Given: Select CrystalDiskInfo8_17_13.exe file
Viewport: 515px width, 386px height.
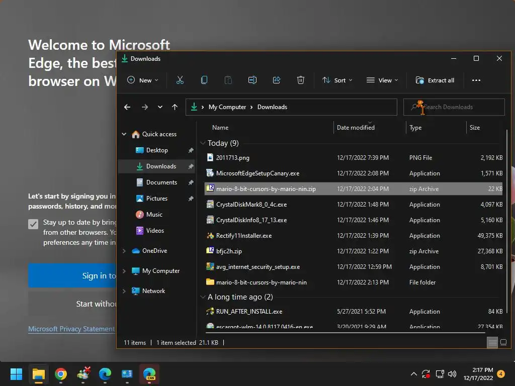Looking at the screenshot, I should 354,220.
